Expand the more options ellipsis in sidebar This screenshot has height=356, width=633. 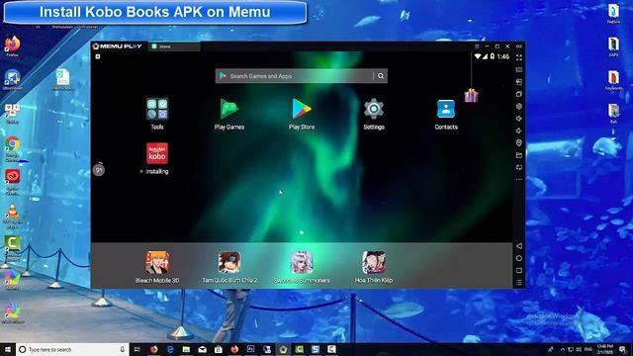pyautogui.click(x=519, y=179)
